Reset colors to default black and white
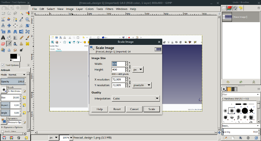The image size is (261, 141). click(x=11, y=60)
